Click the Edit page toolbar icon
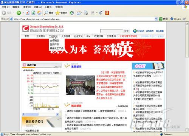This screenshot has height=136, width=189. (93, 13)
